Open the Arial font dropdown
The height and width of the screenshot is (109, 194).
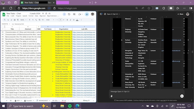pos(50,20)
